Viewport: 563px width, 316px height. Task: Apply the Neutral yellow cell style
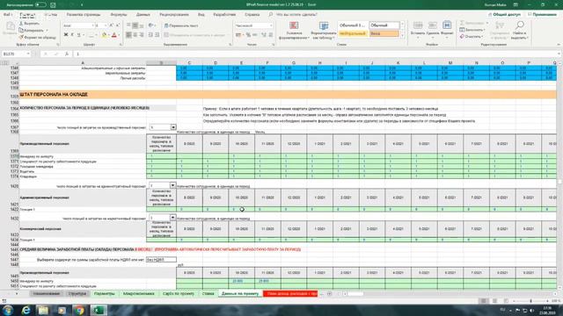353,33
